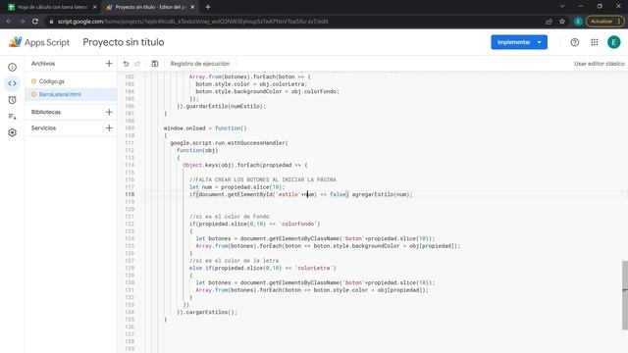Open the Executions list icon
This screenshot has width=628, height=353.
click(13, 116)
